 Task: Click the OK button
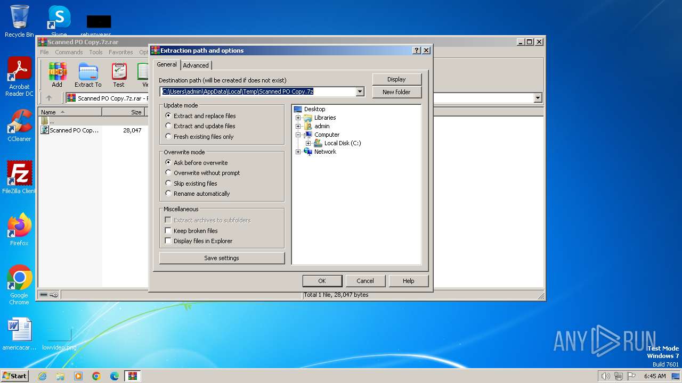322,281
